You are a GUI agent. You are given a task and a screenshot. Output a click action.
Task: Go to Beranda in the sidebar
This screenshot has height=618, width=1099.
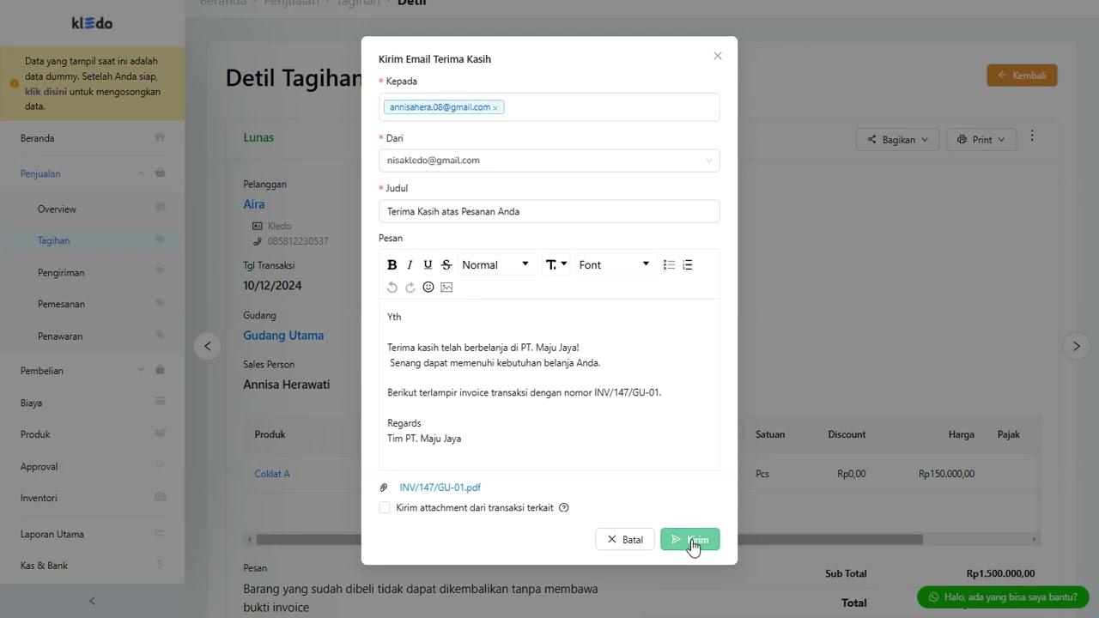click(38, 138)
